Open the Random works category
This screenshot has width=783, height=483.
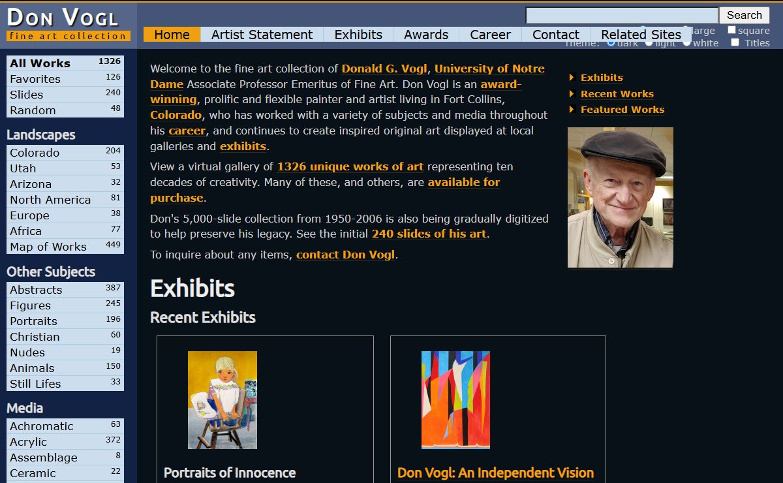coord(65,110)
